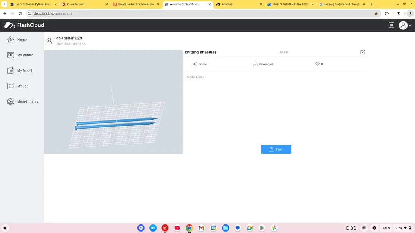Click the edit model pencil icon

[x=363, y=52]
